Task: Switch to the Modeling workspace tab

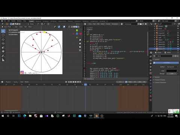Action: pos(38,21)
